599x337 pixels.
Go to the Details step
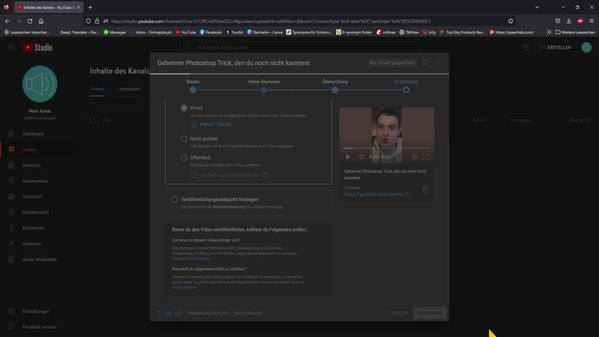pyautogui.click(x=193, y=90)
